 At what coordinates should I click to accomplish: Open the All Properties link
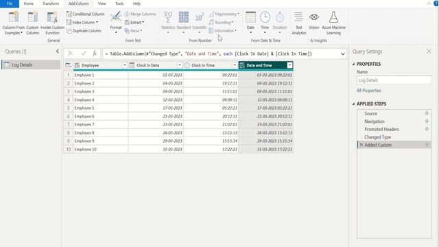(x=369, y=91)
